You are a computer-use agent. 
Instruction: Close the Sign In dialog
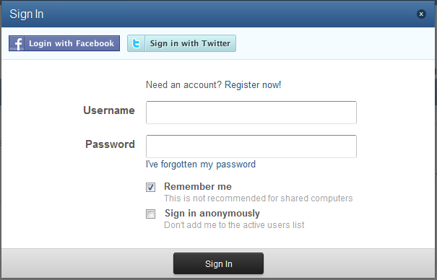421,14
